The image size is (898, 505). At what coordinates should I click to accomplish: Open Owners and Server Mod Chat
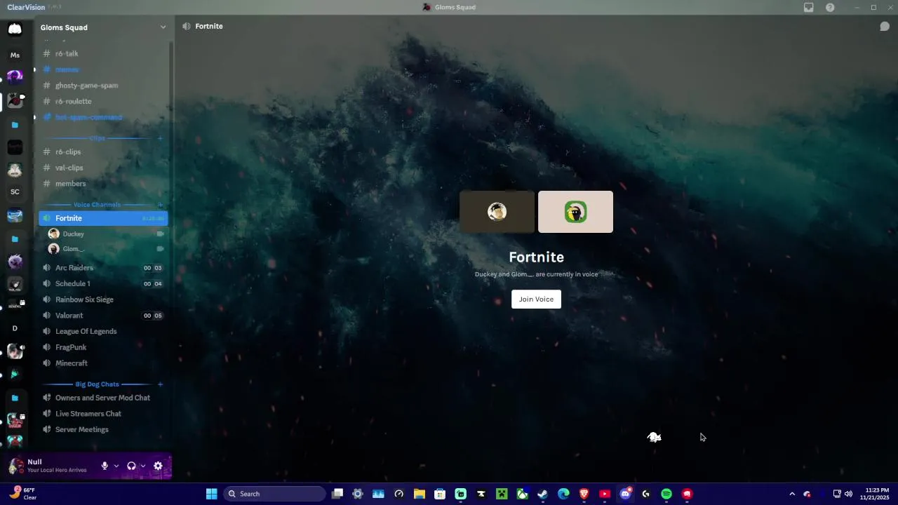[103, 398]
